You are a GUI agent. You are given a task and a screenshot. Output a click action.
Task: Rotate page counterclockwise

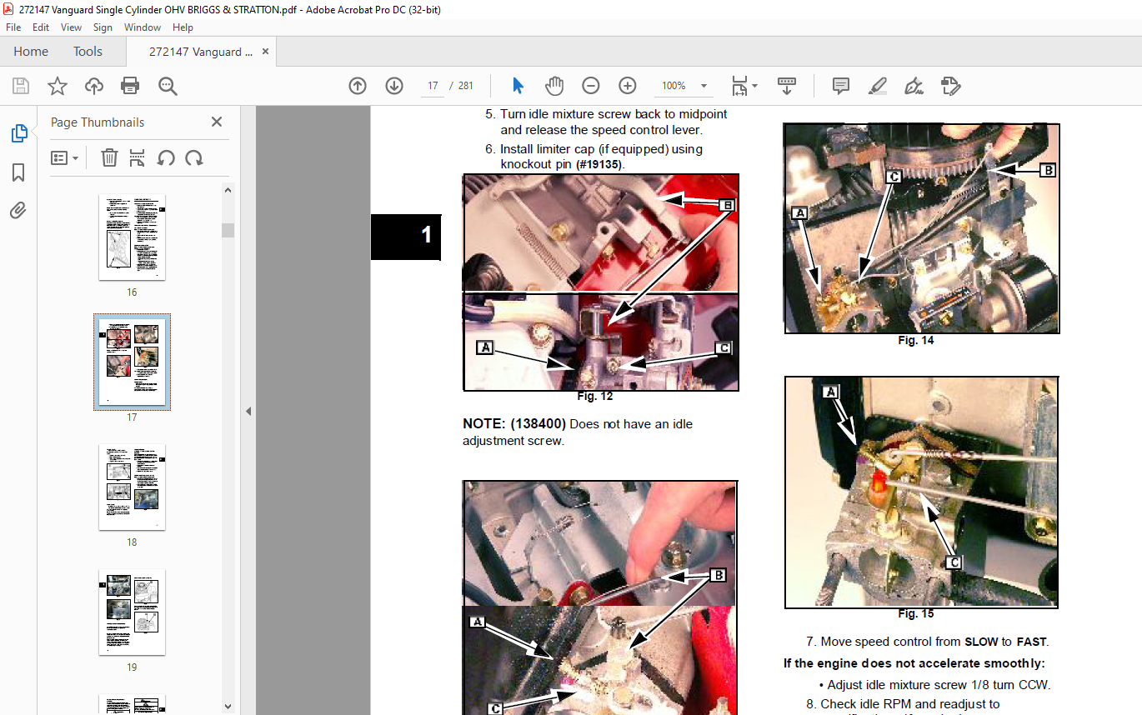click(x=166, y=157)
